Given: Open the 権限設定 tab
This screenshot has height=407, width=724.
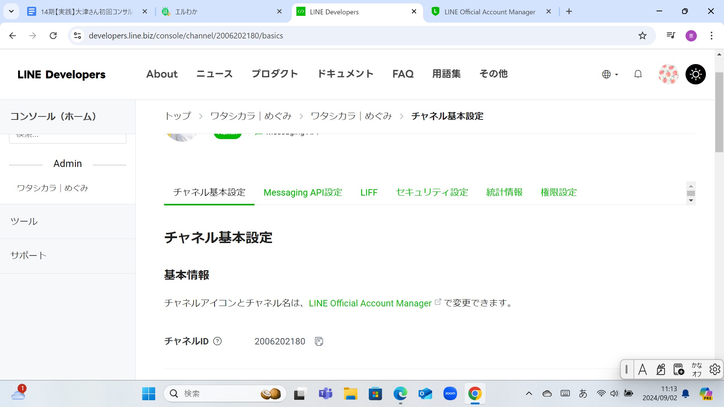Looking at the screenshot, I should tap(558, 193).
